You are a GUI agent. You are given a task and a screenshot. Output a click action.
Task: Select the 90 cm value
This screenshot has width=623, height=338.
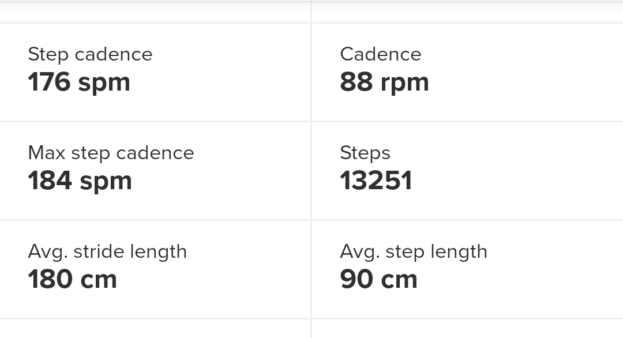tap(378, 279)
